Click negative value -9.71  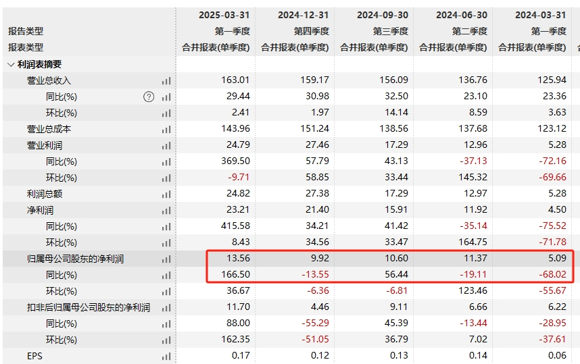pos(239,178)
